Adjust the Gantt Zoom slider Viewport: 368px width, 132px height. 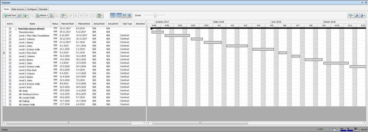point(155,15)
